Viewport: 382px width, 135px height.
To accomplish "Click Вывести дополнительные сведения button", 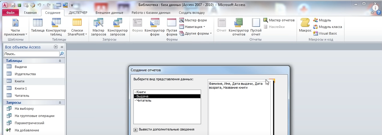I will click(x=136, y=130).
